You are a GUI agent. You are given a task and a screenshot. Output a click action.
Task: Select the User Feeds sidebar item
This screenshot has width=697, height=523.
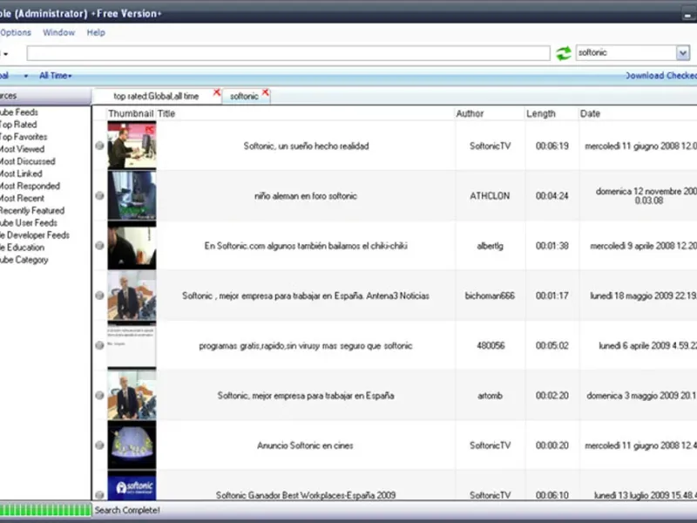click(29, 223)
